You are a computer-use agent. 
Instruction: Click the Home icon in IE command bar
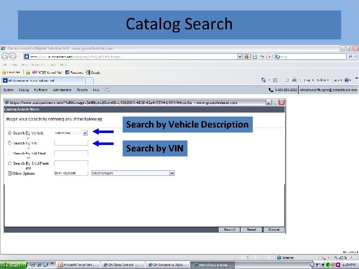point(264,80)
